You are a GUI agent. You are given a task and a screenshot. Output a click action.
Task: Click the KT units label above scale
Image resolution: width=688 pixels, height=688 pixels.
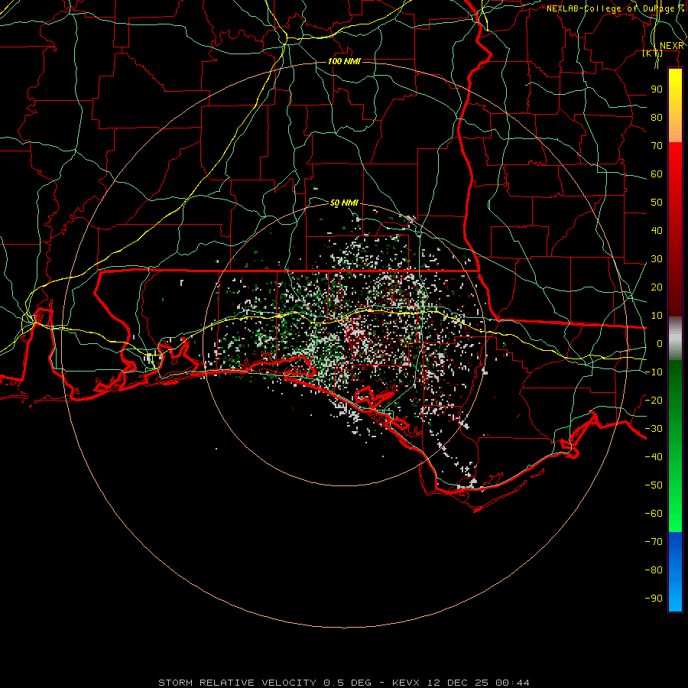coord(653,53)
